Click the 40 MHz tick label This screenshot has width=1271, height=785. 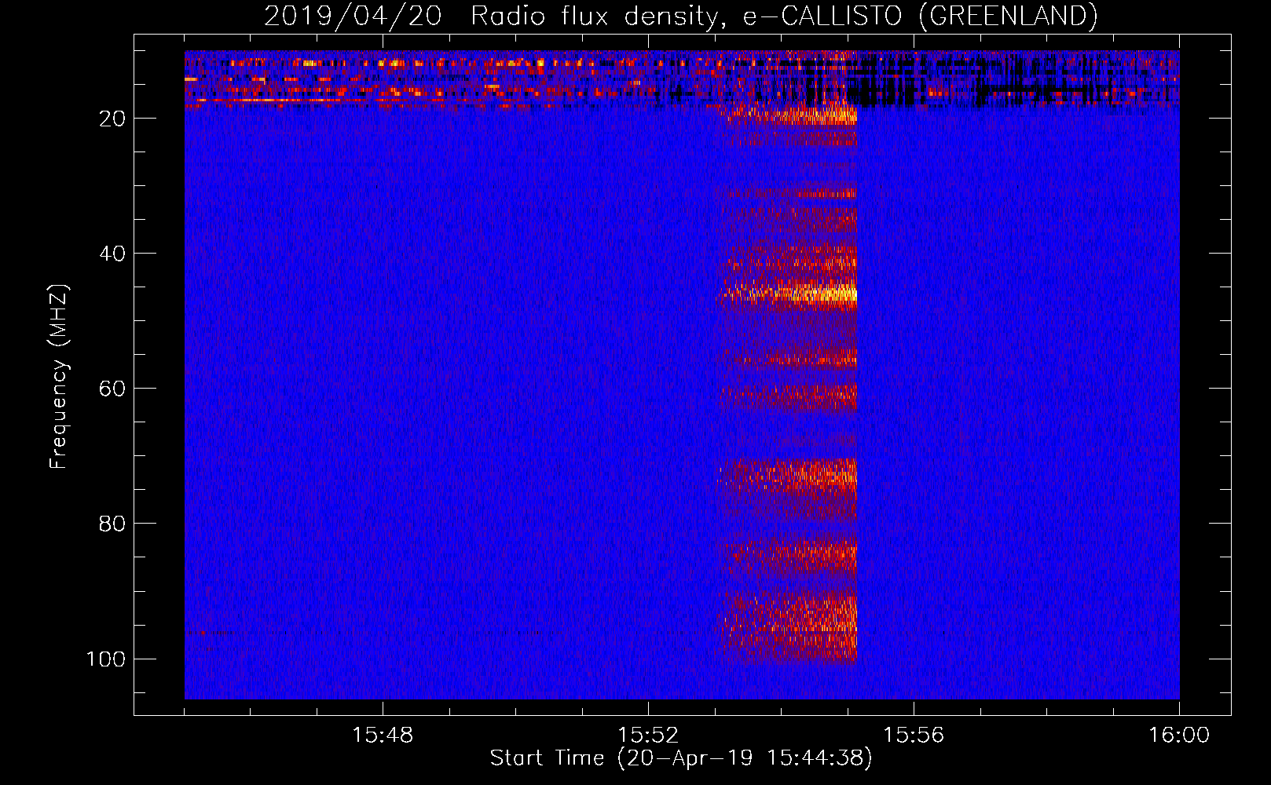point(112,254)
